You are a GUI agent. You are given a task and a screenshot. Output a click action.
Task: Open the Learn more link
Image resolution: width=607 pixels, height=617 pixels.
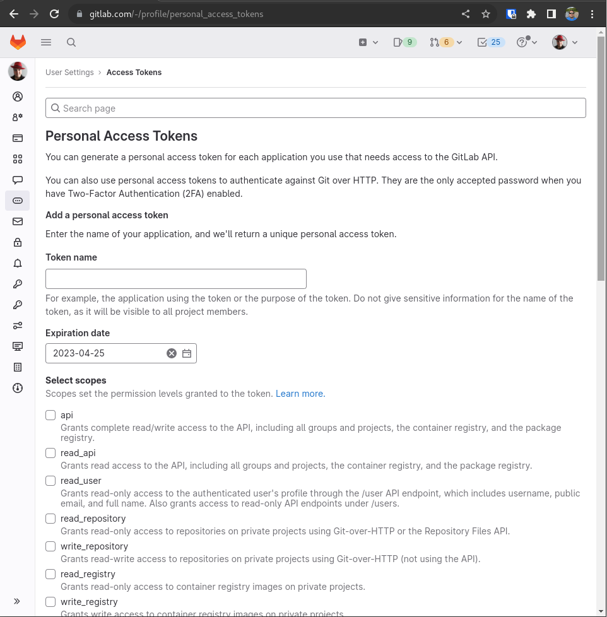300,394
